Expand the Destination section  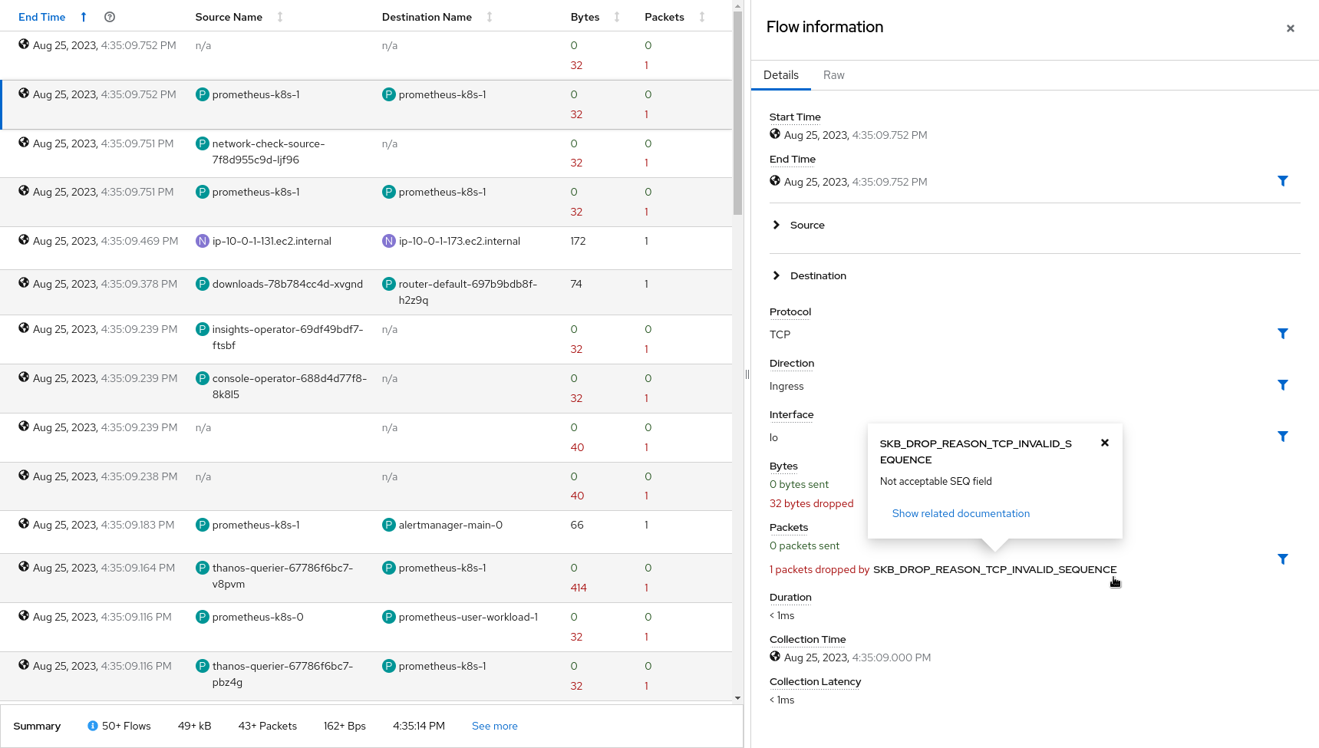(x=777, y=275)
